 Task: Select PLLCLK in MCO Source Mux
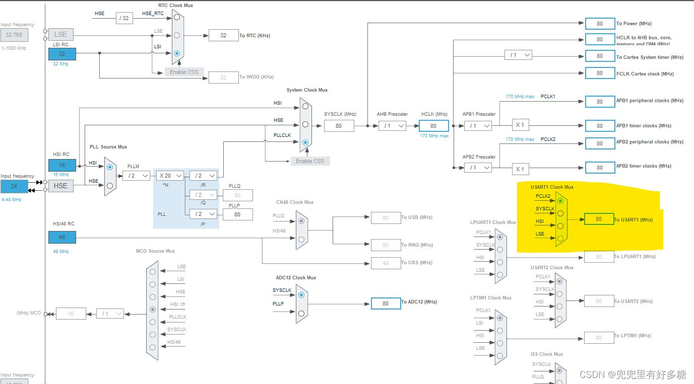[153, 322]
